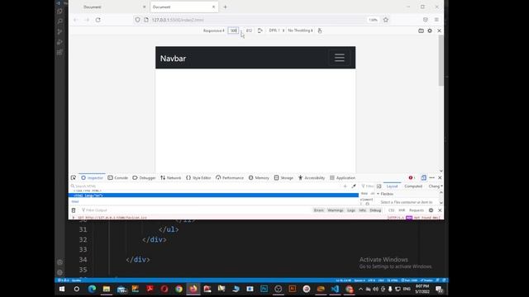The image size is (529, 297).
Task: Toggle the Errors console filter
Action: click(319, 210)
